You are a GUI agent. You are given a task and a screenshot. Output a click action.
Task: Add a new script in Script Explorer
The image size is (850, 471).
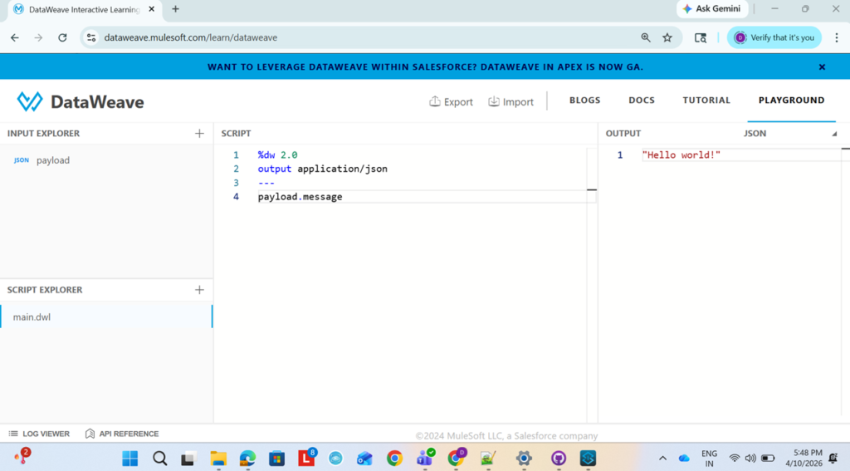click(x=199, y=290)
